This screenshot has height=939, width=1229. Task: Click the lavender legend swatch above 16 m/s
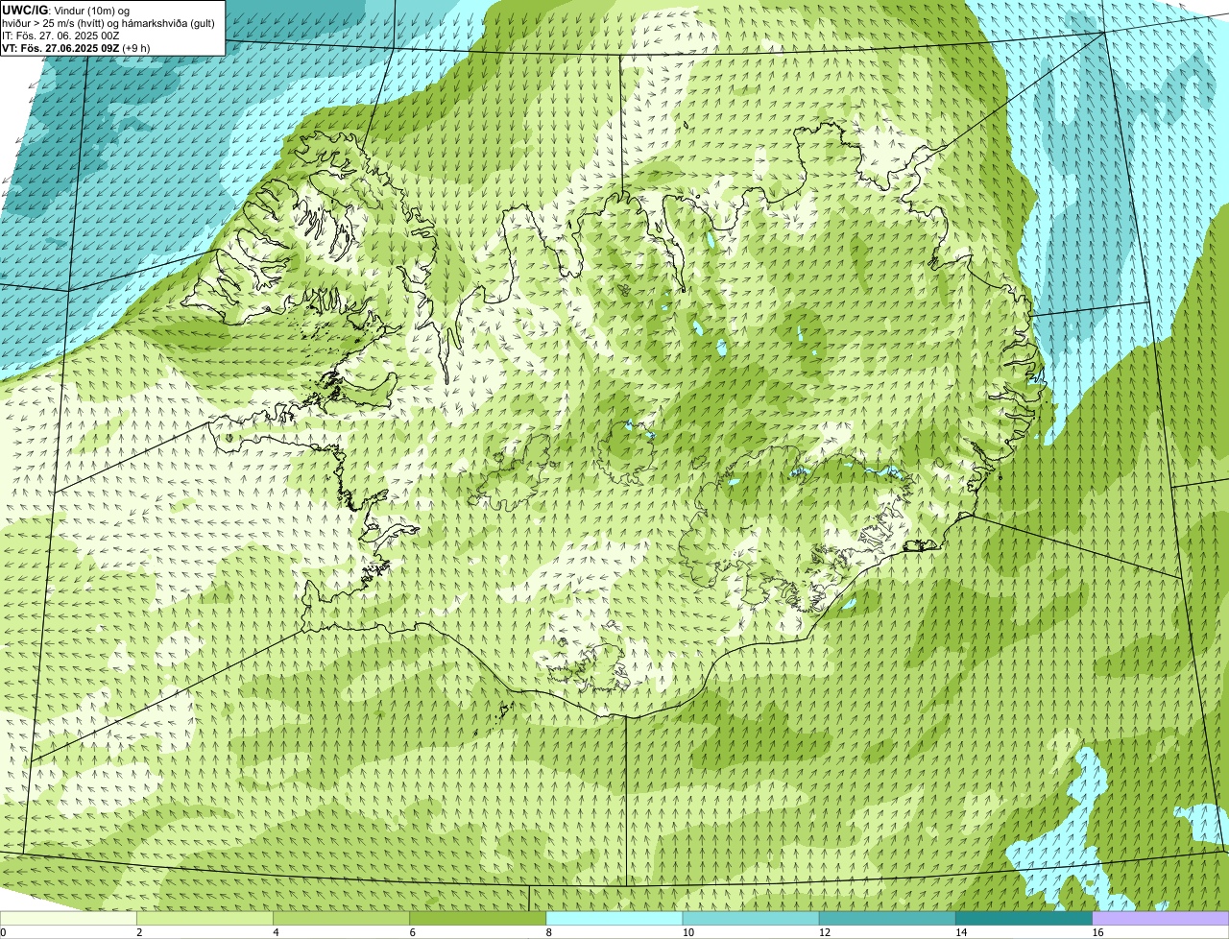click(1161, 919)
